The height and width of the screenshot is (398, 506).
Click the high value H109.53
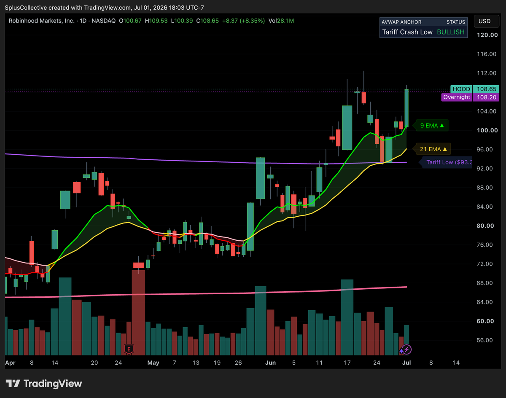pyautogui.click(x=156, y=21)
